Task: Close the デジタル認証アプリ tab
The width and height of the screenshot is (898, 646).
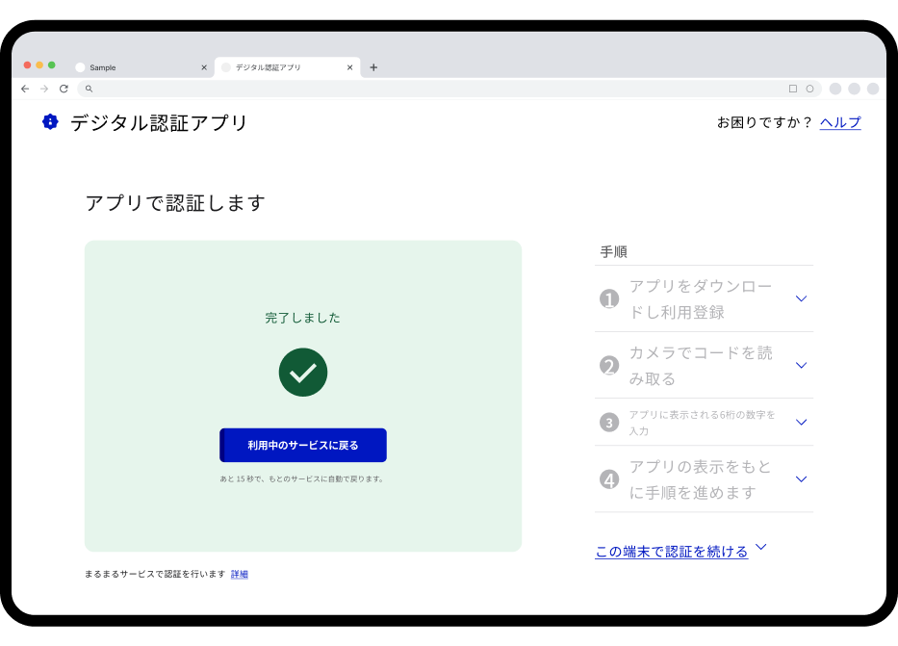Action: [349, 67]
